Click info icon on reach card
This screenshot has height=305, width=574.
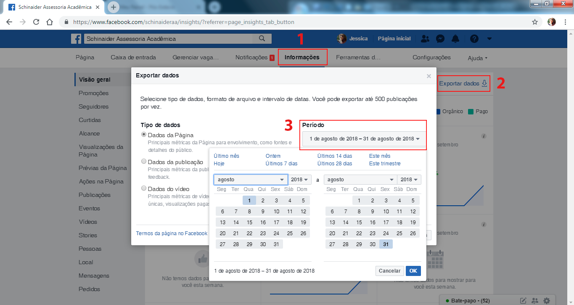point(484,136)
